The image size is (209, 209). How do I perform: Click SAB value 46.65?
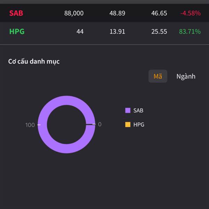pos(159,13)
